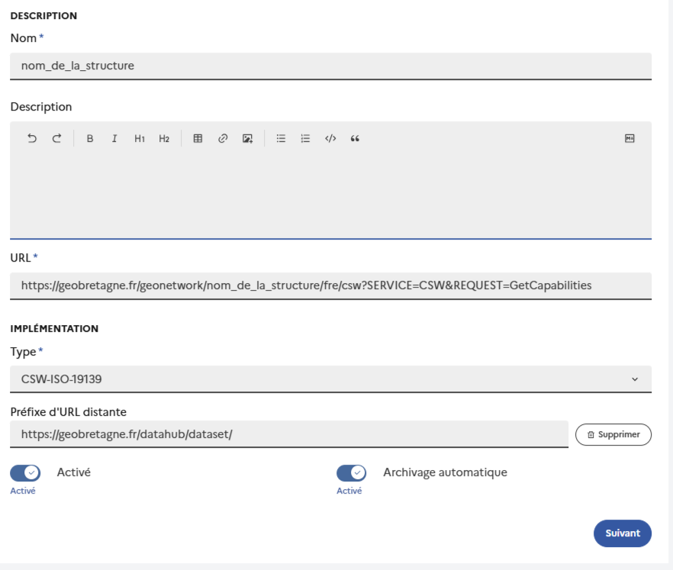Add a bulleted list in description
The height and width of the screenshot is (570, 673).
(281, 139)
